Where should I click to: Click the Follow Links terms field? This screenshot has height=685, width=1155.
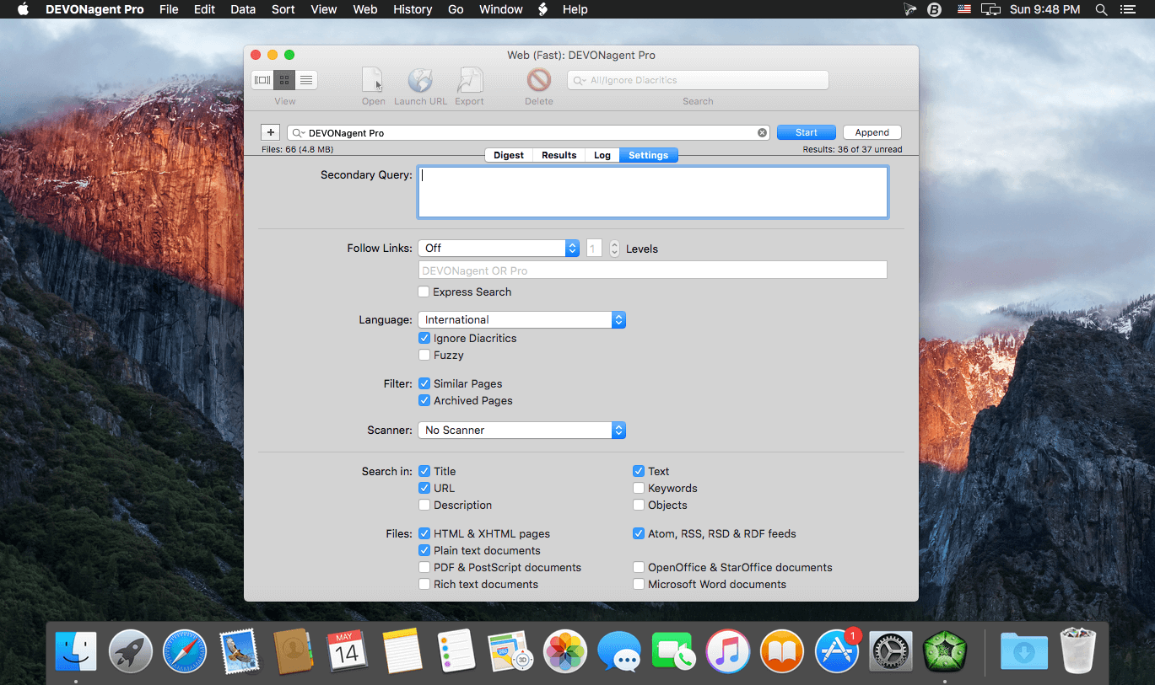(653, 270)
